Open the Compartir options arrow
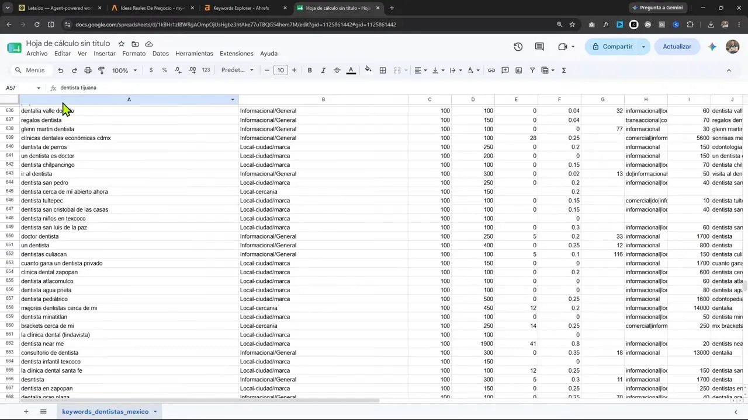Screen dimensions: 748x420 (x=643, y=47)
